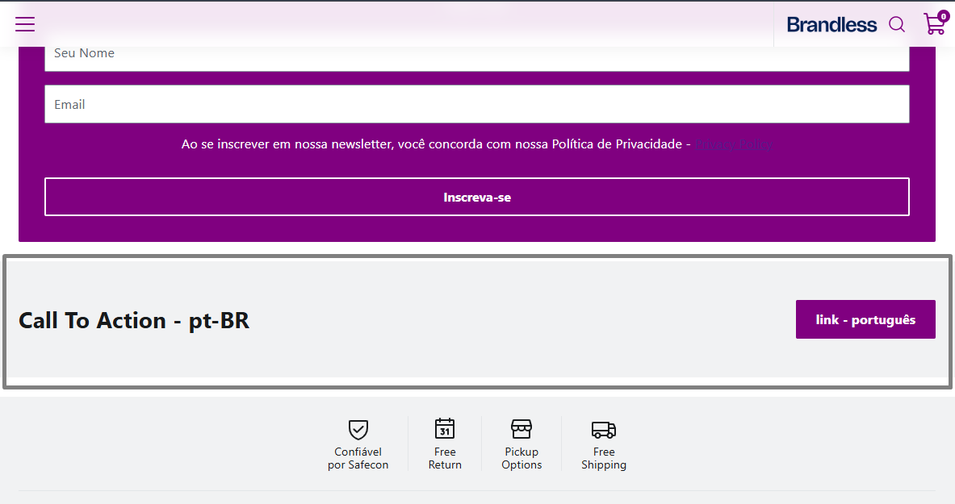Click the search magnifier icon

click(897, 24)
